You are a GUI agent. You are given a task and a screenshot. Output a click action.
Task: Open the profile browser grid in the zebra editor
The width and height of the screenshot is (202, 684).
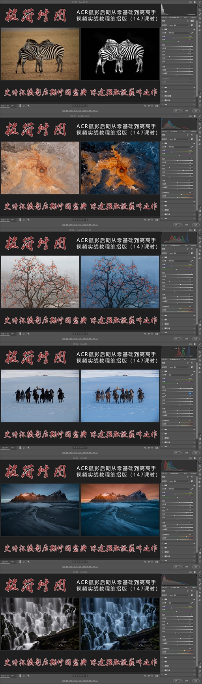[x=192, y=25]
